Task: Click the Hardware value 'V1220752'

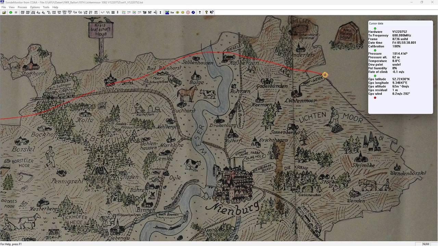Action: (400, 32)
